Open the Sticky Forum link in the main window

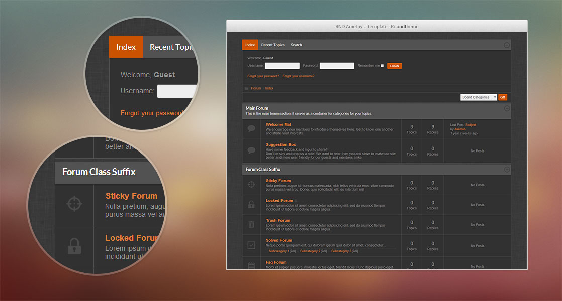278,181
